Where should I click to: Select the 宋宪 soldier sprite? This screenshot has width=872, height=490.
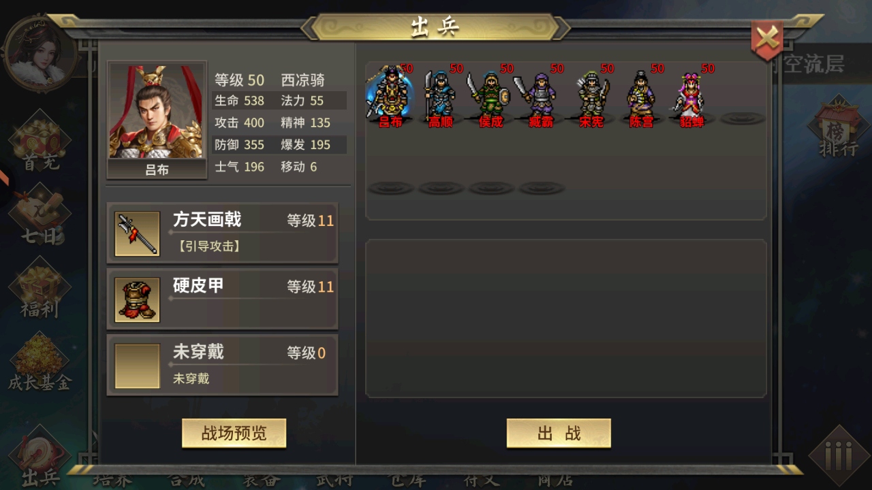pyautogui.click(x=591, y=95)
